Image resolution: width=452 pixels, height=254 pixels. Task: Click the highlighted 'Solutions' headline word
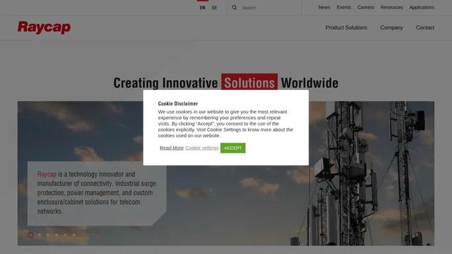249,83
